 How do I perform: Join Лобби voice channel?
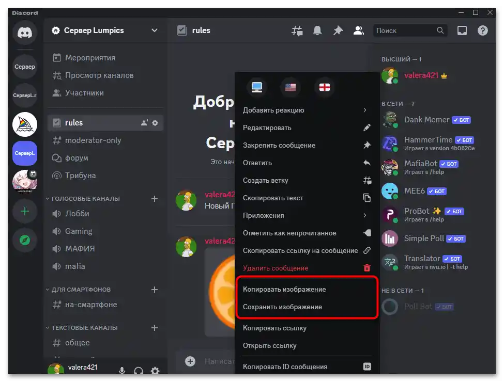[x=105, y=214]
